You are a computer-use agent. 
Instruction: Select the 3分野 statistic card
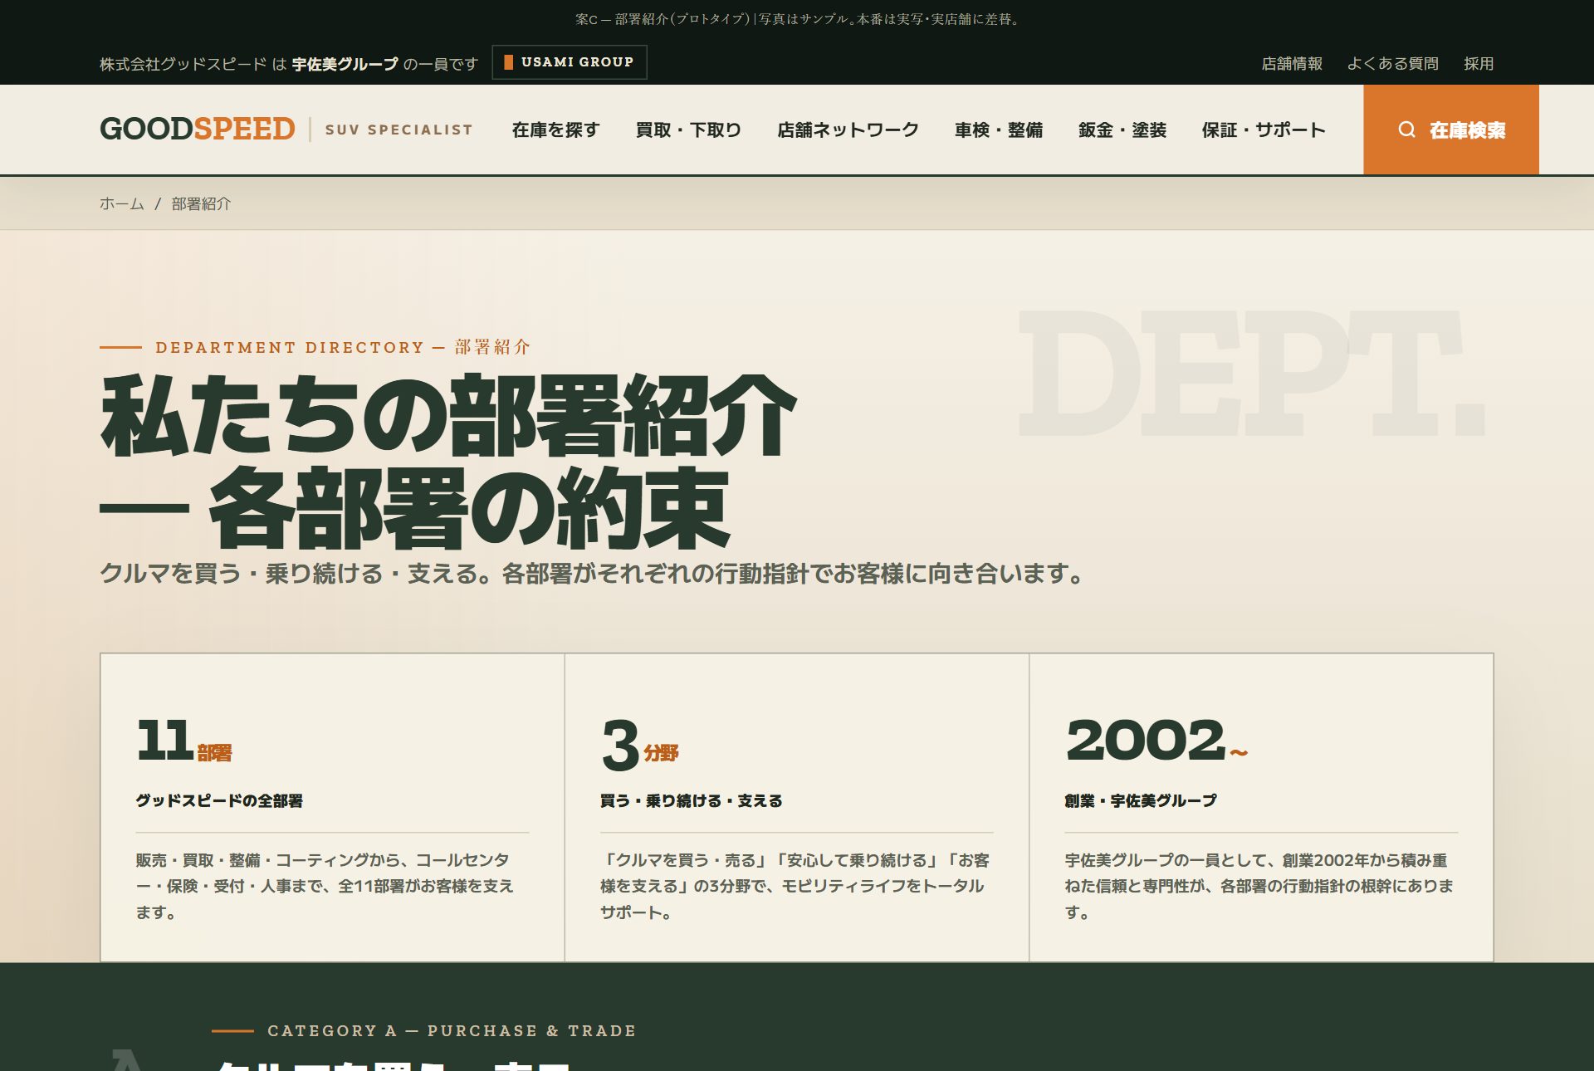coord(797,808)
